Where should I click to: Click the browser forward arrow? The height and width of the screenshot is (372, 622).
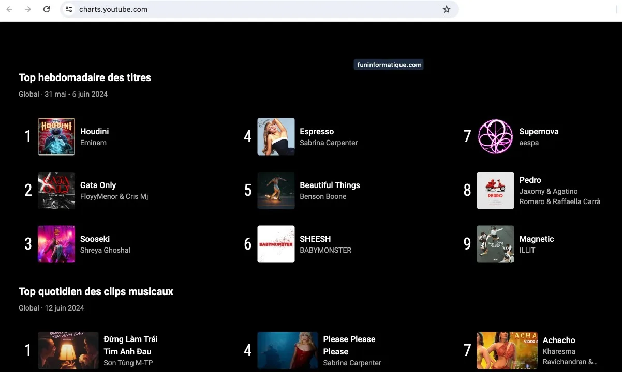tap(28, 9)
